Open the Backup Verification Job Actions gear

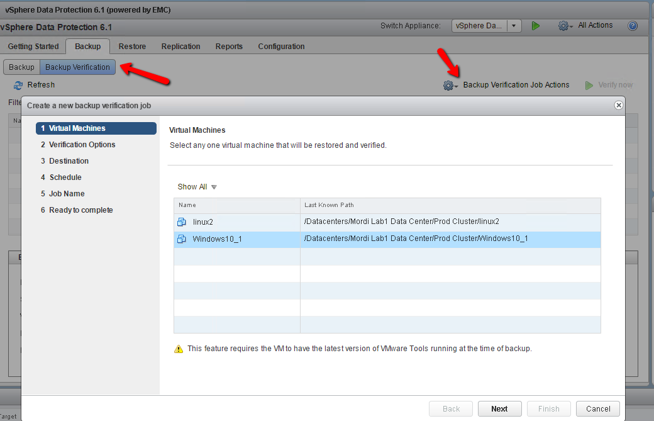tap(450, 86)
